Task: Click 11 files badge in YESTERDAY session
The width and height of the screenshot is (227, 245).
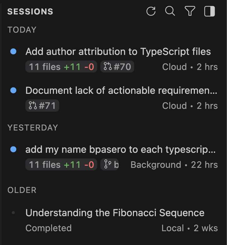Action: tap(61, 165)
